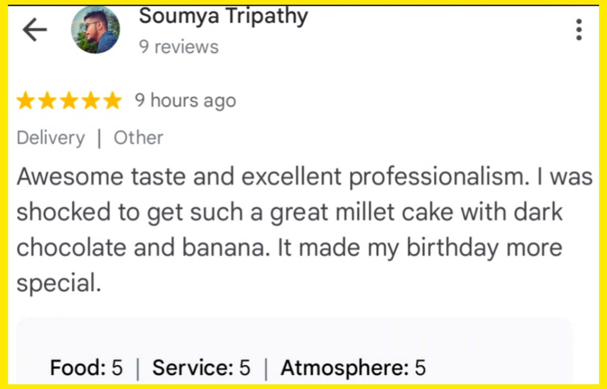Click the "Awesome taste and excellent professionalism" line
607x389 pixels.
(x=272, y=177)
